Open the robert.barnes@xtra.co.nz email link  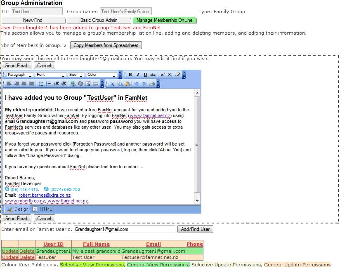click(45, 195)
